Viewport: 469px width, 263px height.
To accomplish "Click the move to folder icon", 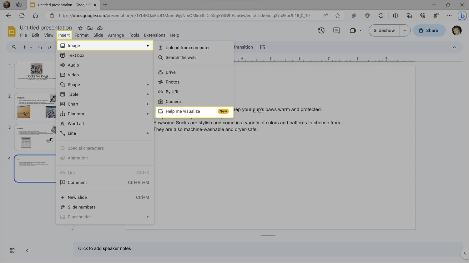I will point(90,28).
